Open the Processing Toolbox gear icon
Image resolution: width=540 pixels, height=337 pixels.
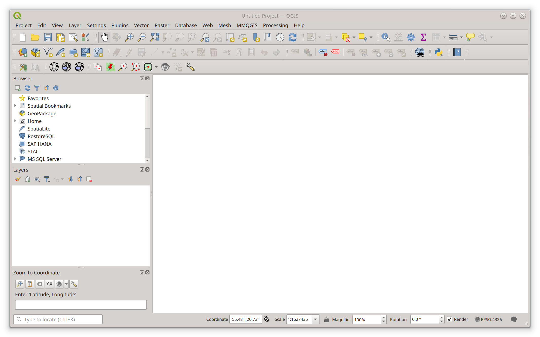pyautogui.click(x=411, y=37)
